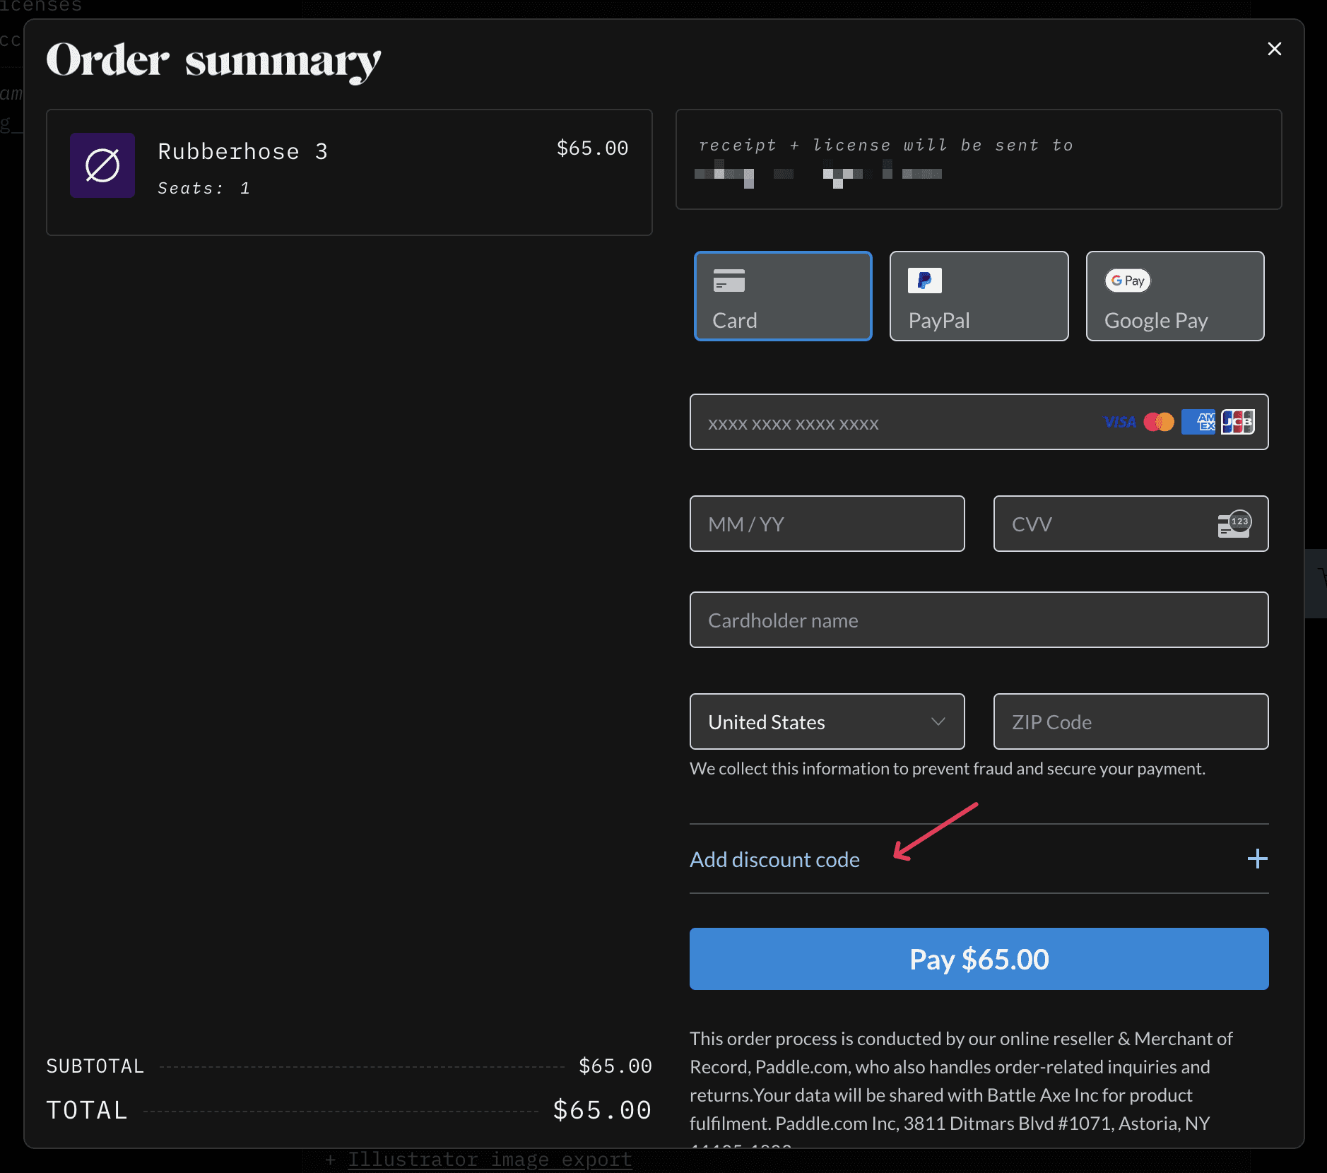This screenshot has width=1327, height=1173.
Task: Click Add discount code link
Action: pyautogui.click(x=775, y=859)
